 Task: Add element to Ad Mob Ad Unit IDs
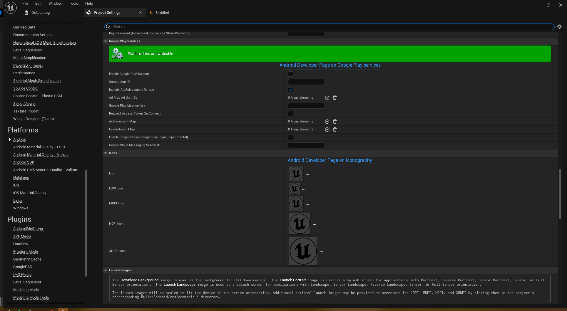(x=327, y=98)
